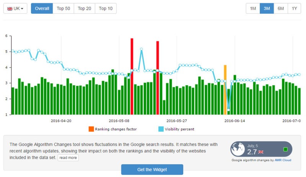Viewport: 306px width, 177px height.
Task: Click the Visibility percent legend label
Action: coord(179,129)
